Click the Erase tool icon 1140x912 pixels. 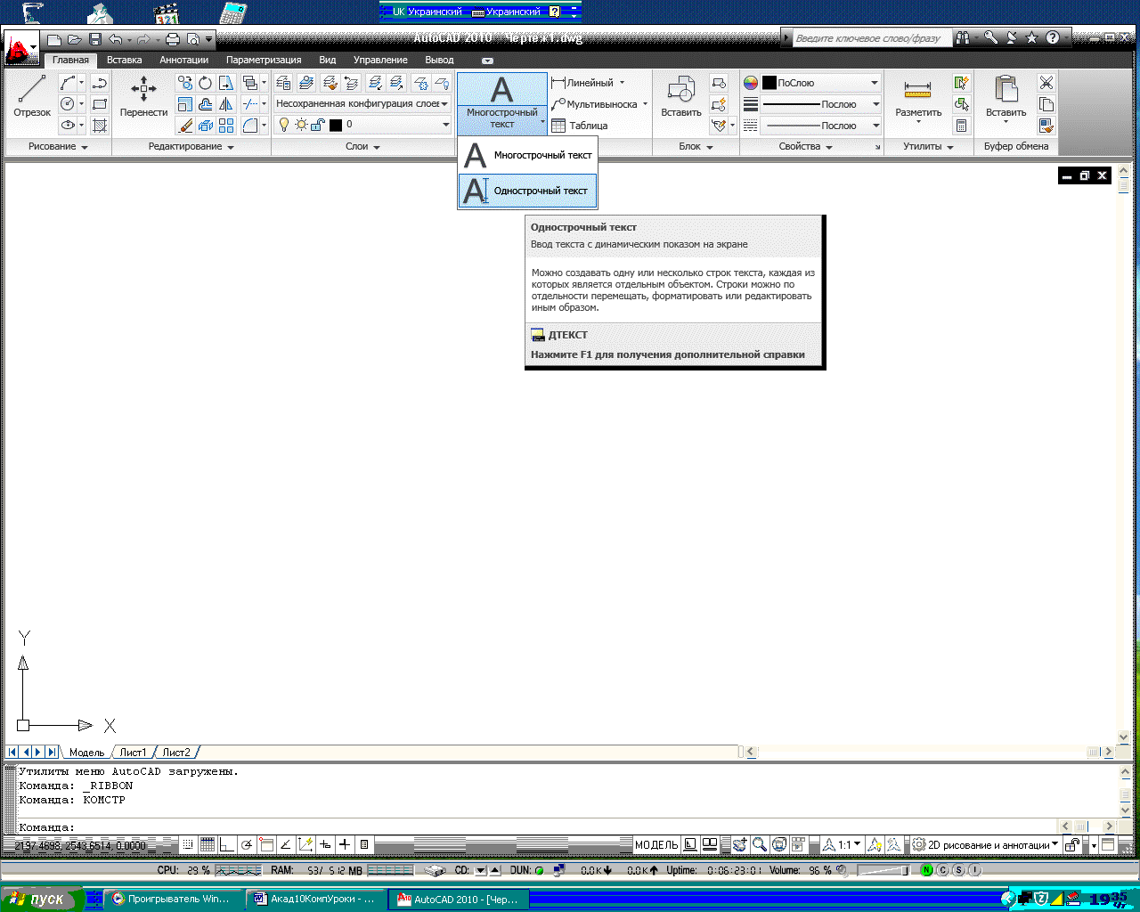click(184, 126)
